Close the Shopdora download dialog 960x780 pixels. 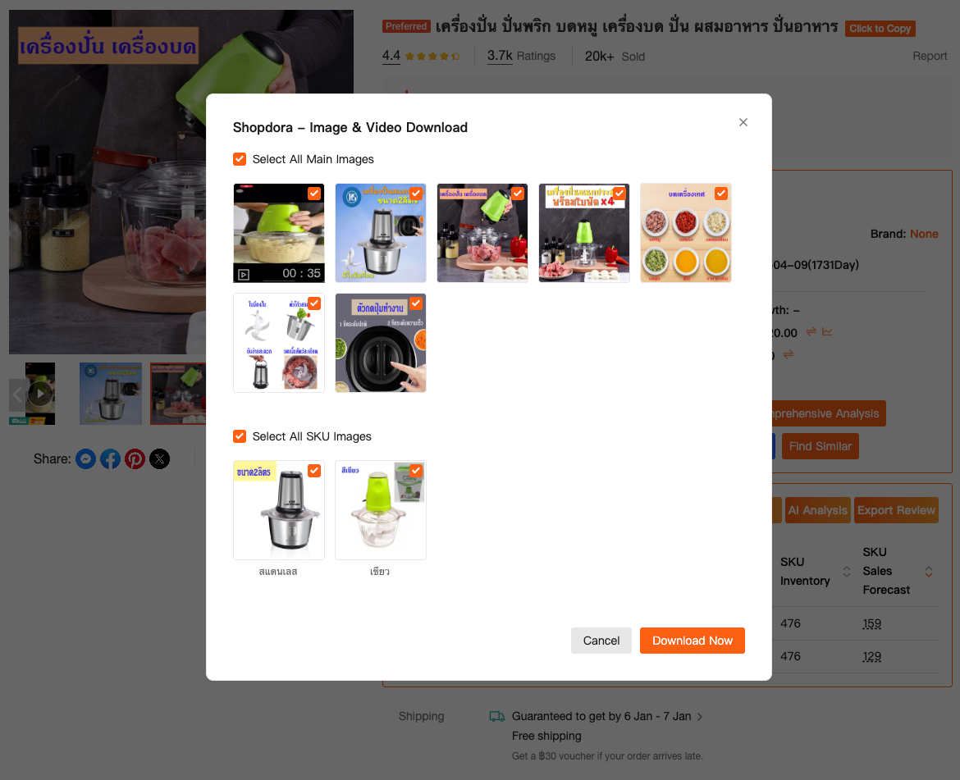click(x=743, y=122)
